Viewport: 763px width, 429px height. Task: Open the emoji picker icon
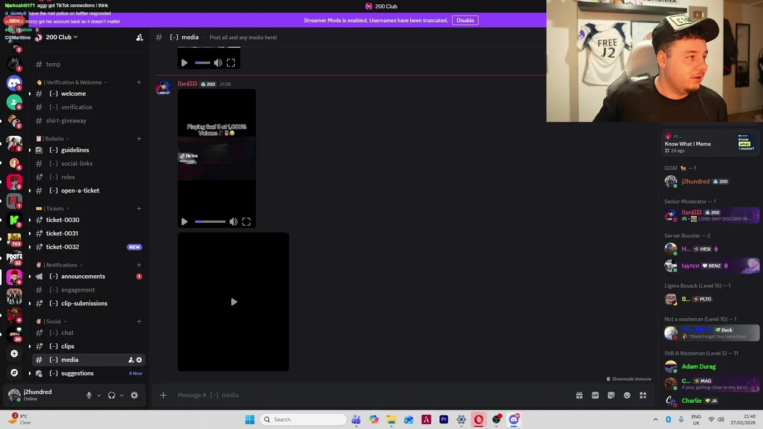627,395
